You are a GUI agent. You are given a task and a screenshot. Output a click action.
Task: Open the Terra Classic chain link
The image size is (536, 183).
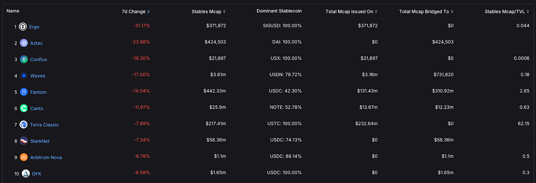click(44, 125)
